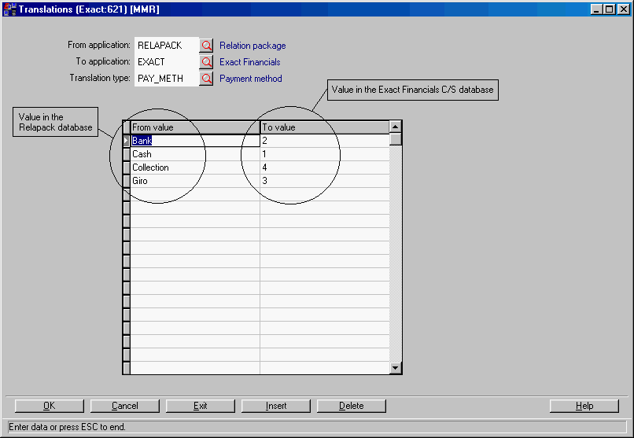Viewport: 634px width, 438px height.
Task: Maximize the Translations window
Action: tap(610, 9)
